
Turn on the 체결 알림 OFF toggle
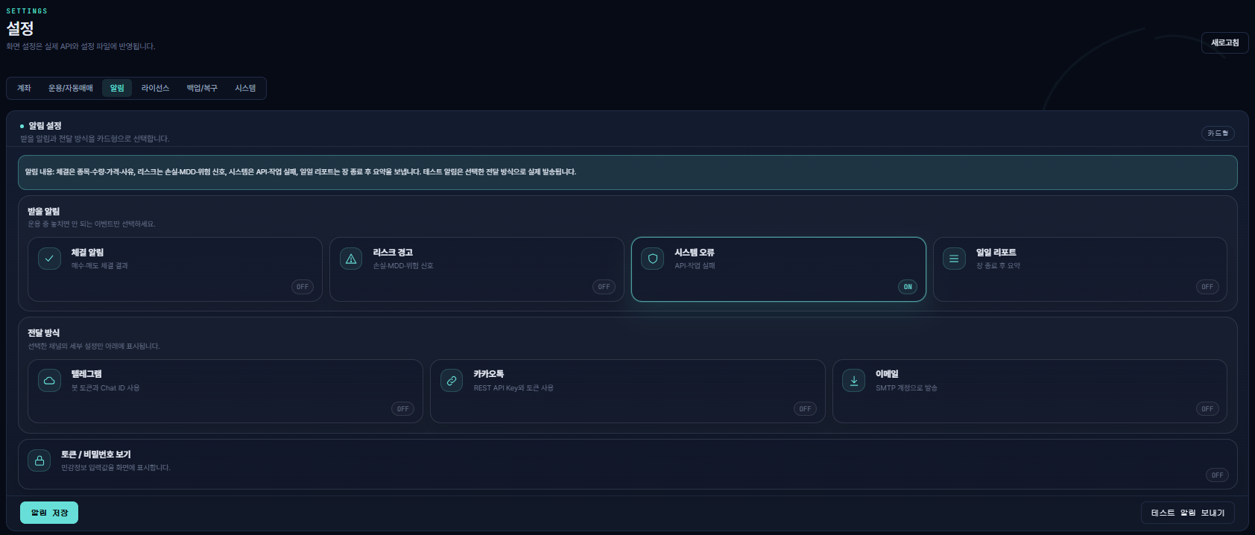(x=303, y=287)
